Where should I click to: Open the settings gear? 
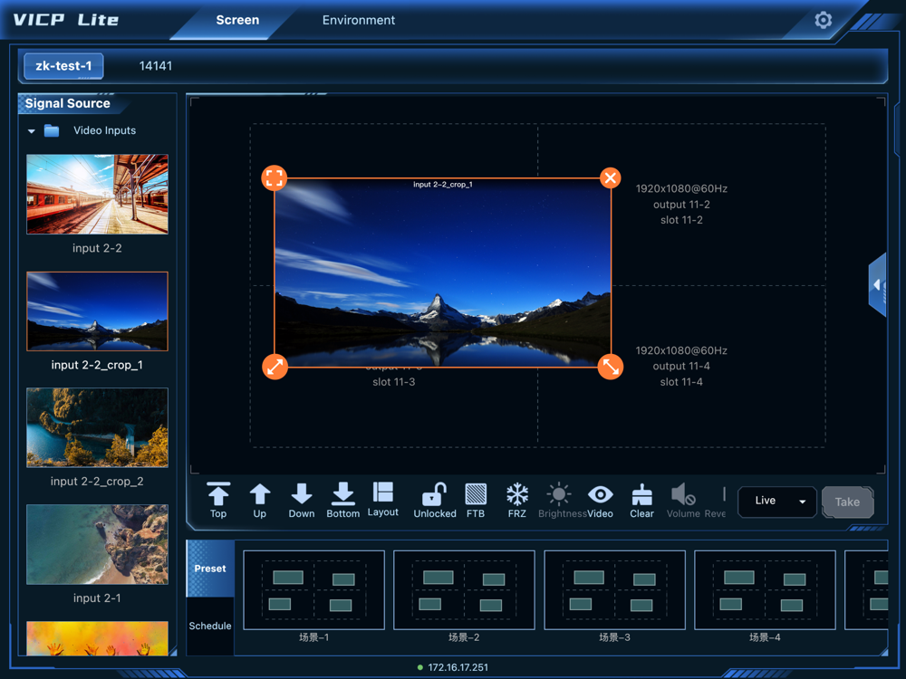pyautogui.click(x=823, y=20)
